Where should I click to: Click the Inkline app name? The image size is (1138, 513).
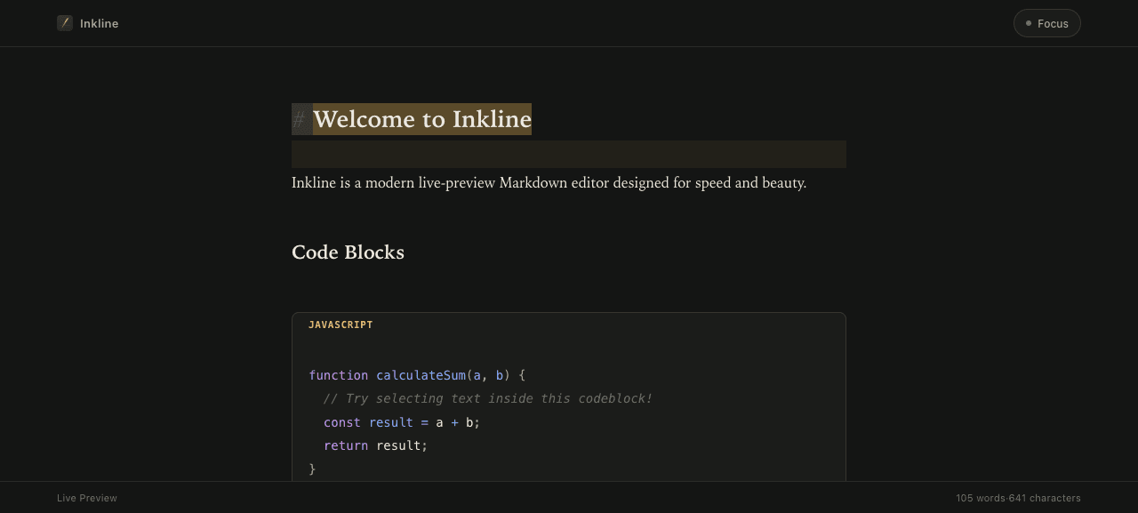pos(99,23)
